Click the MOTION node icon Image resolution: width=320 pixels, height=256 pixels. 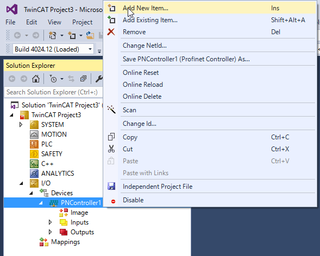coord(34,135)
